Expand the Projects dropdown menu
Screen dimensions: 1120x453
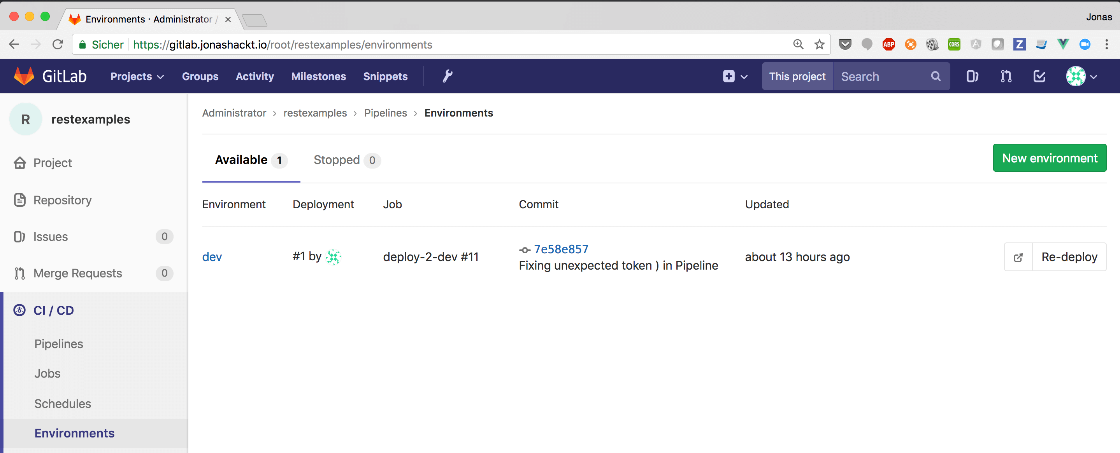click(137, 77)
